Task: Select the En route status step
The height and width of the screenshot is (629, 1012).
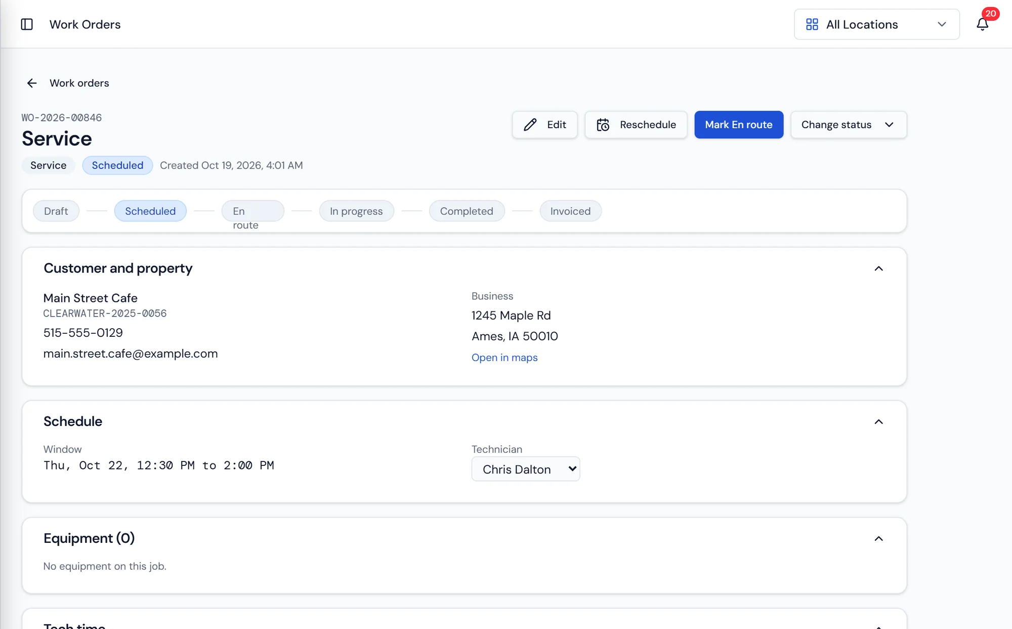Action: pos(252,211)
